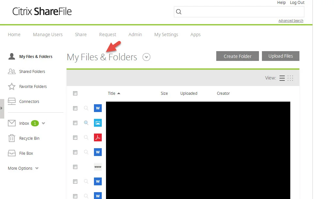Open My Files & Folders person icon
Screen dimensions: 334x199
tap(12, 56)
